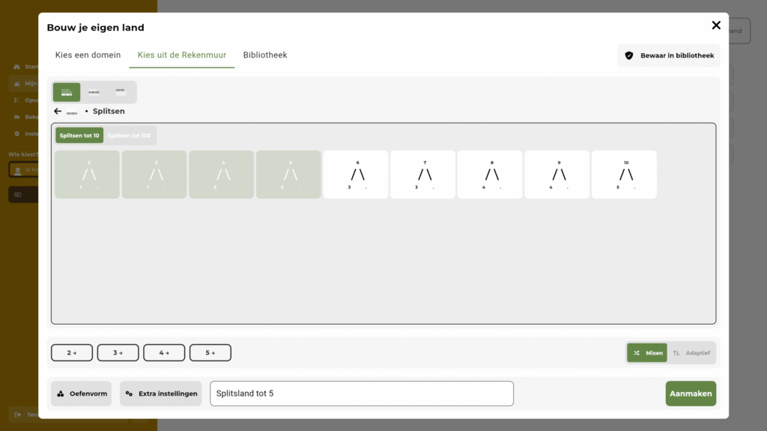The width and height of the screenshot is (767, 431).
Task: Click the Splitsland tot 5 name field
Action: [361, 394]
